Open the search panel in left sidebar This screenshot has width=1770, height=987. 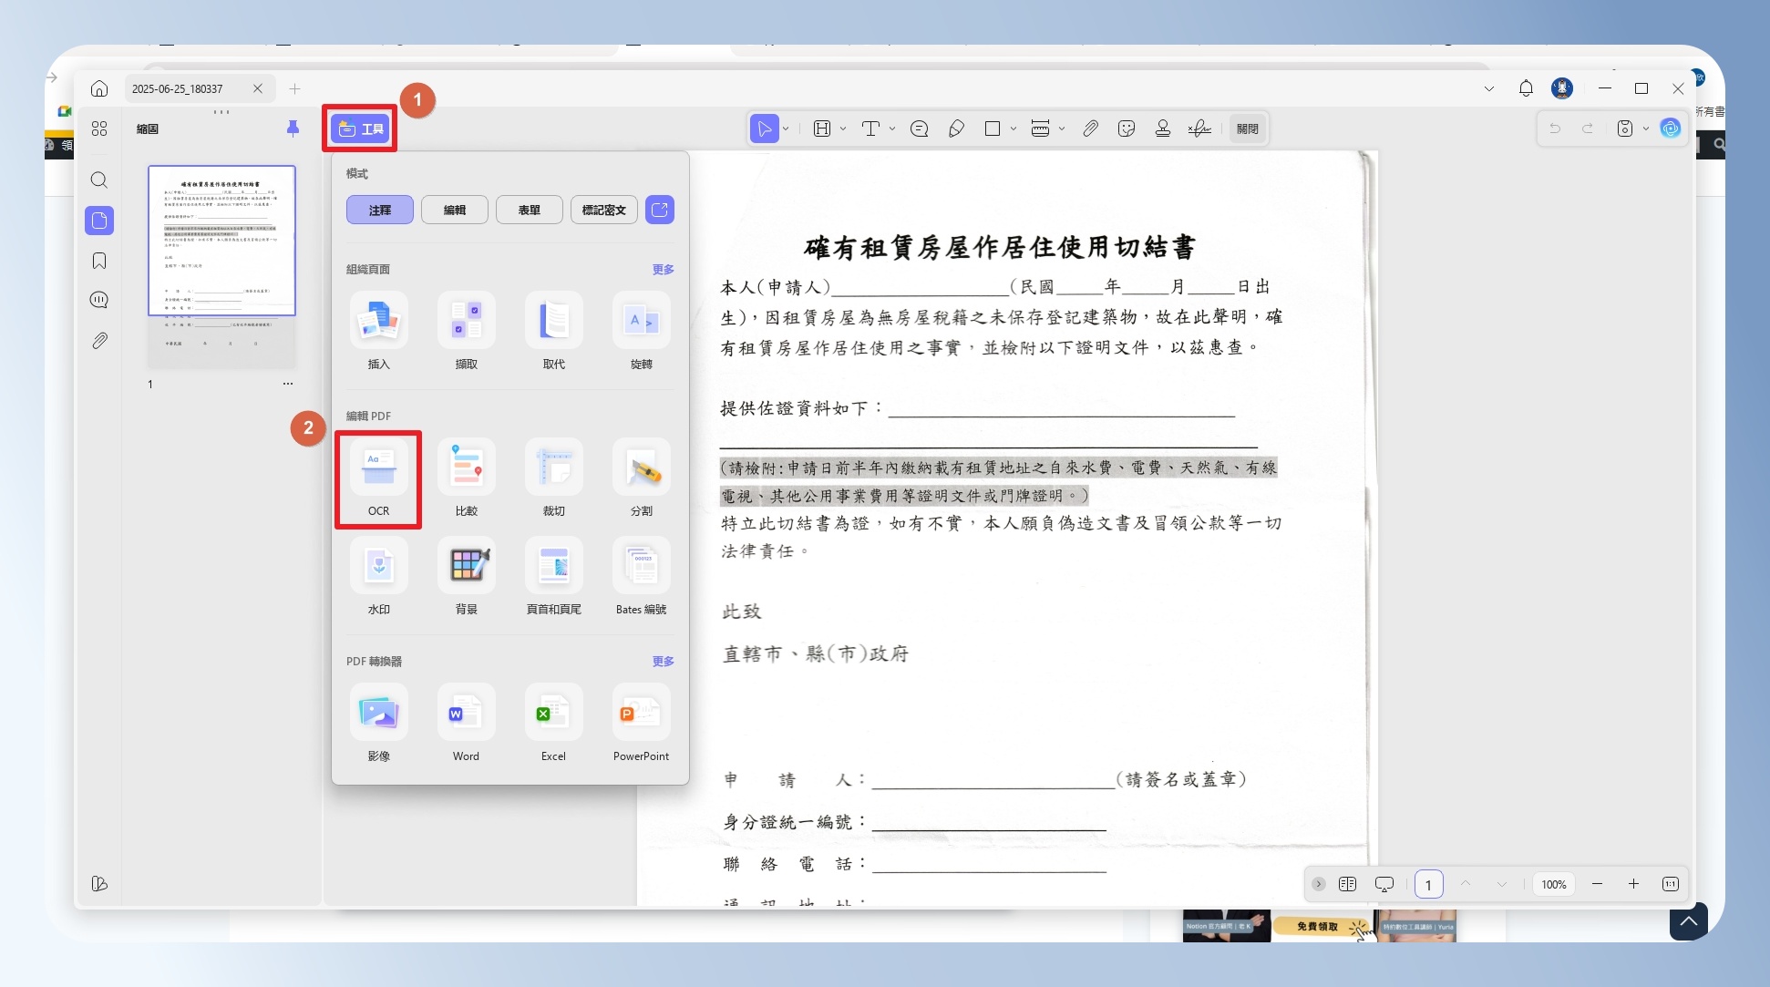click(x=99, y=180)
